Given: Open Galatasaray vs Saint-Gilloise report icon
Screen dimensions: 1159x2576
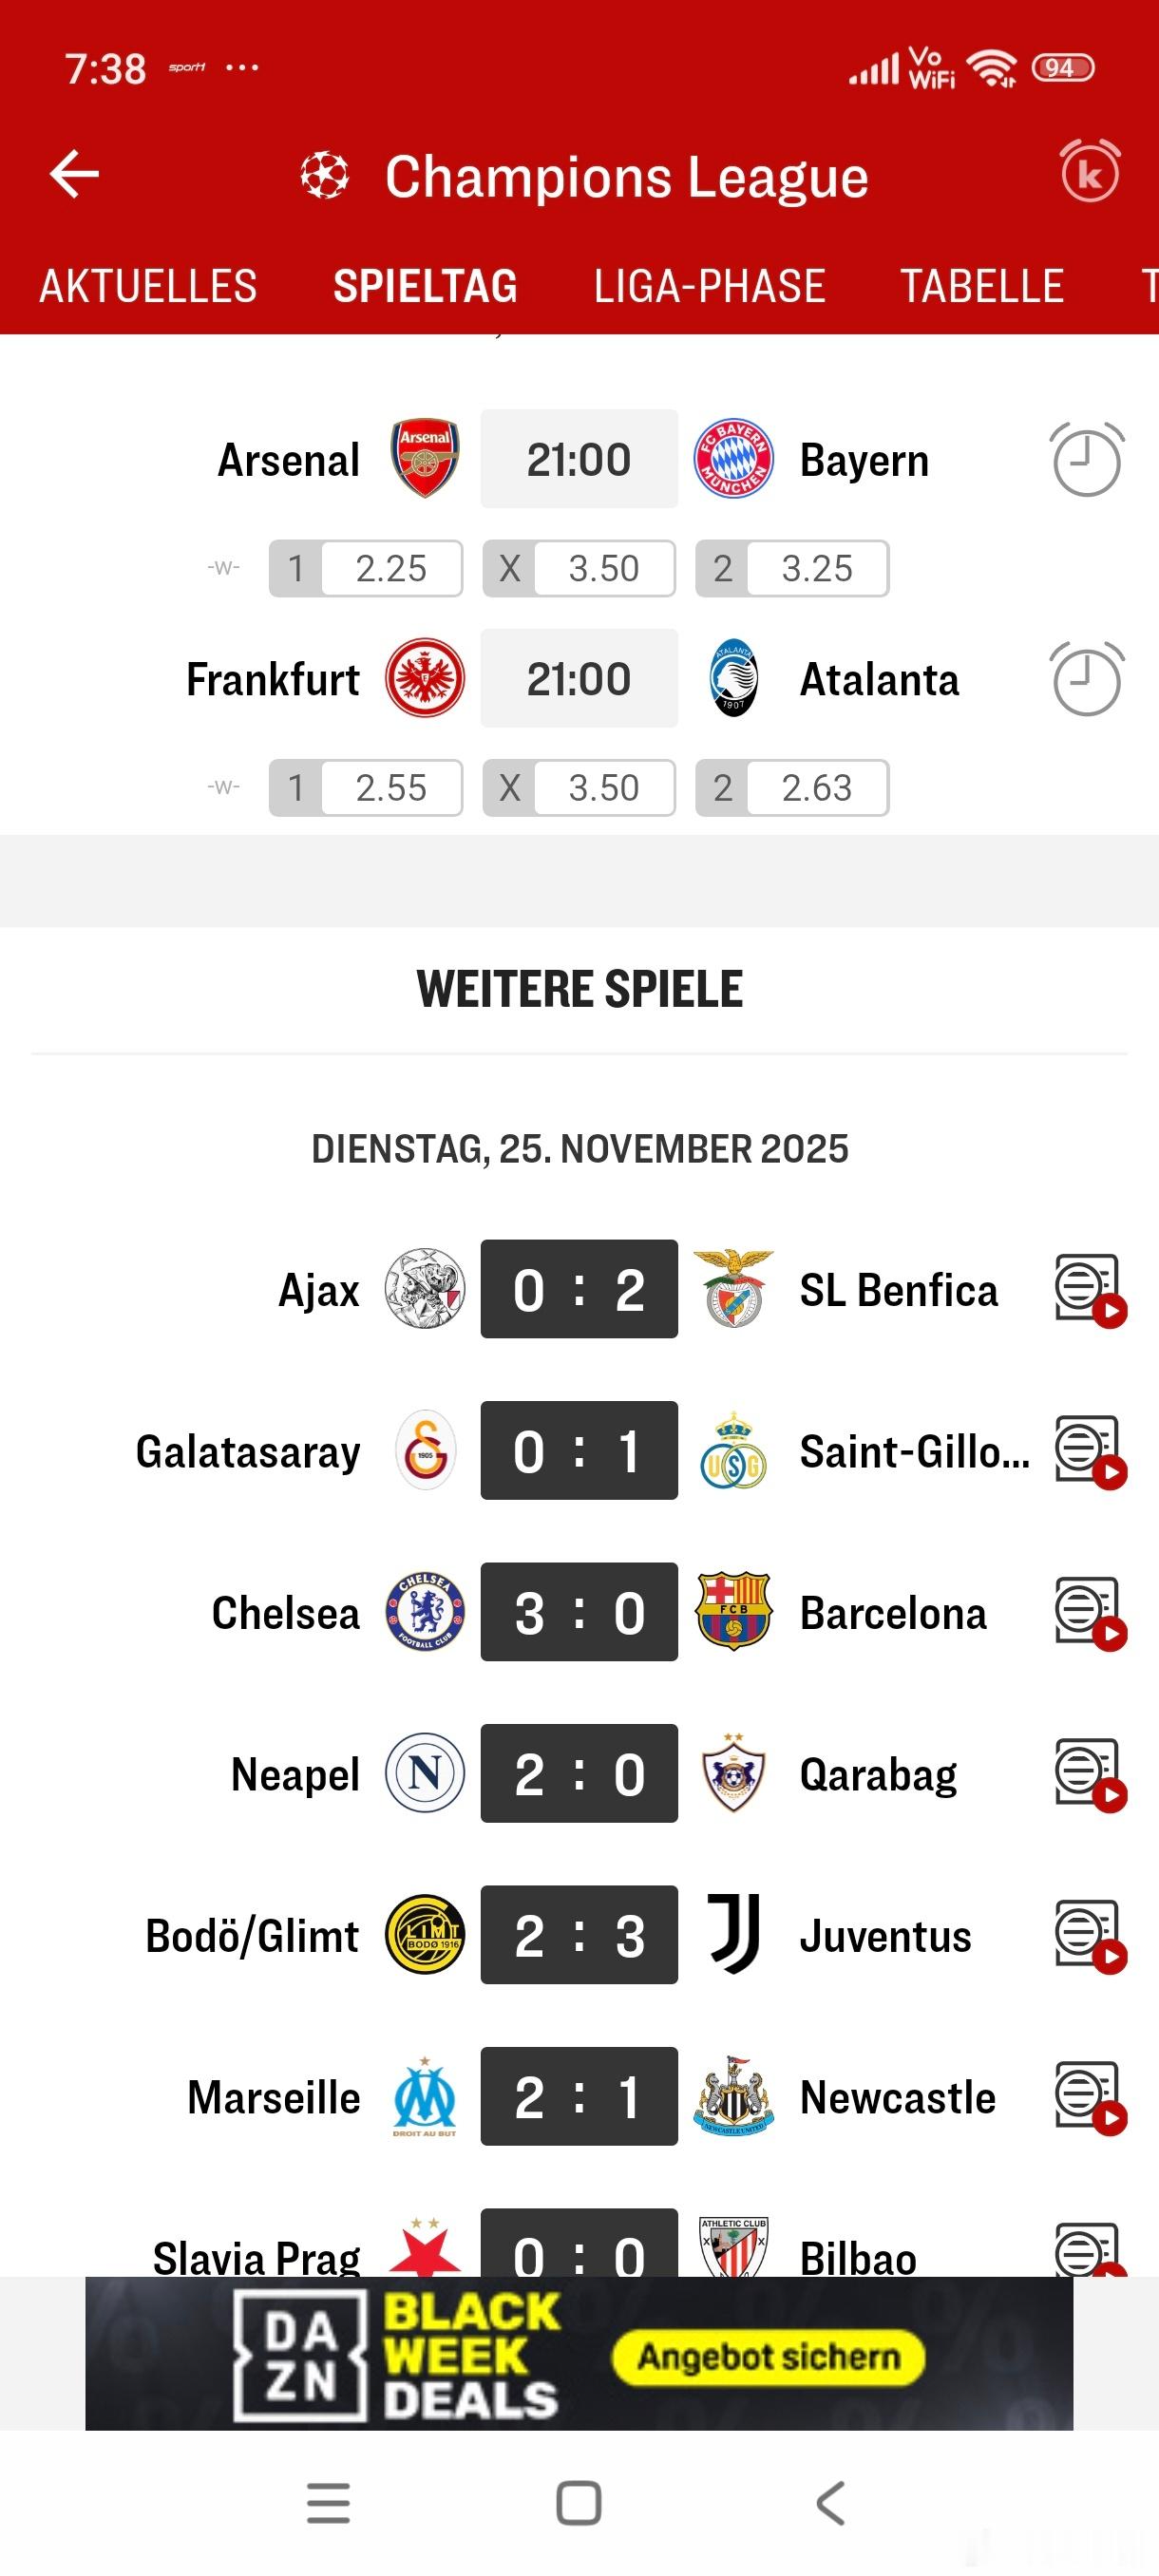Looking at the screenshot, I should coord(1089,1451).
